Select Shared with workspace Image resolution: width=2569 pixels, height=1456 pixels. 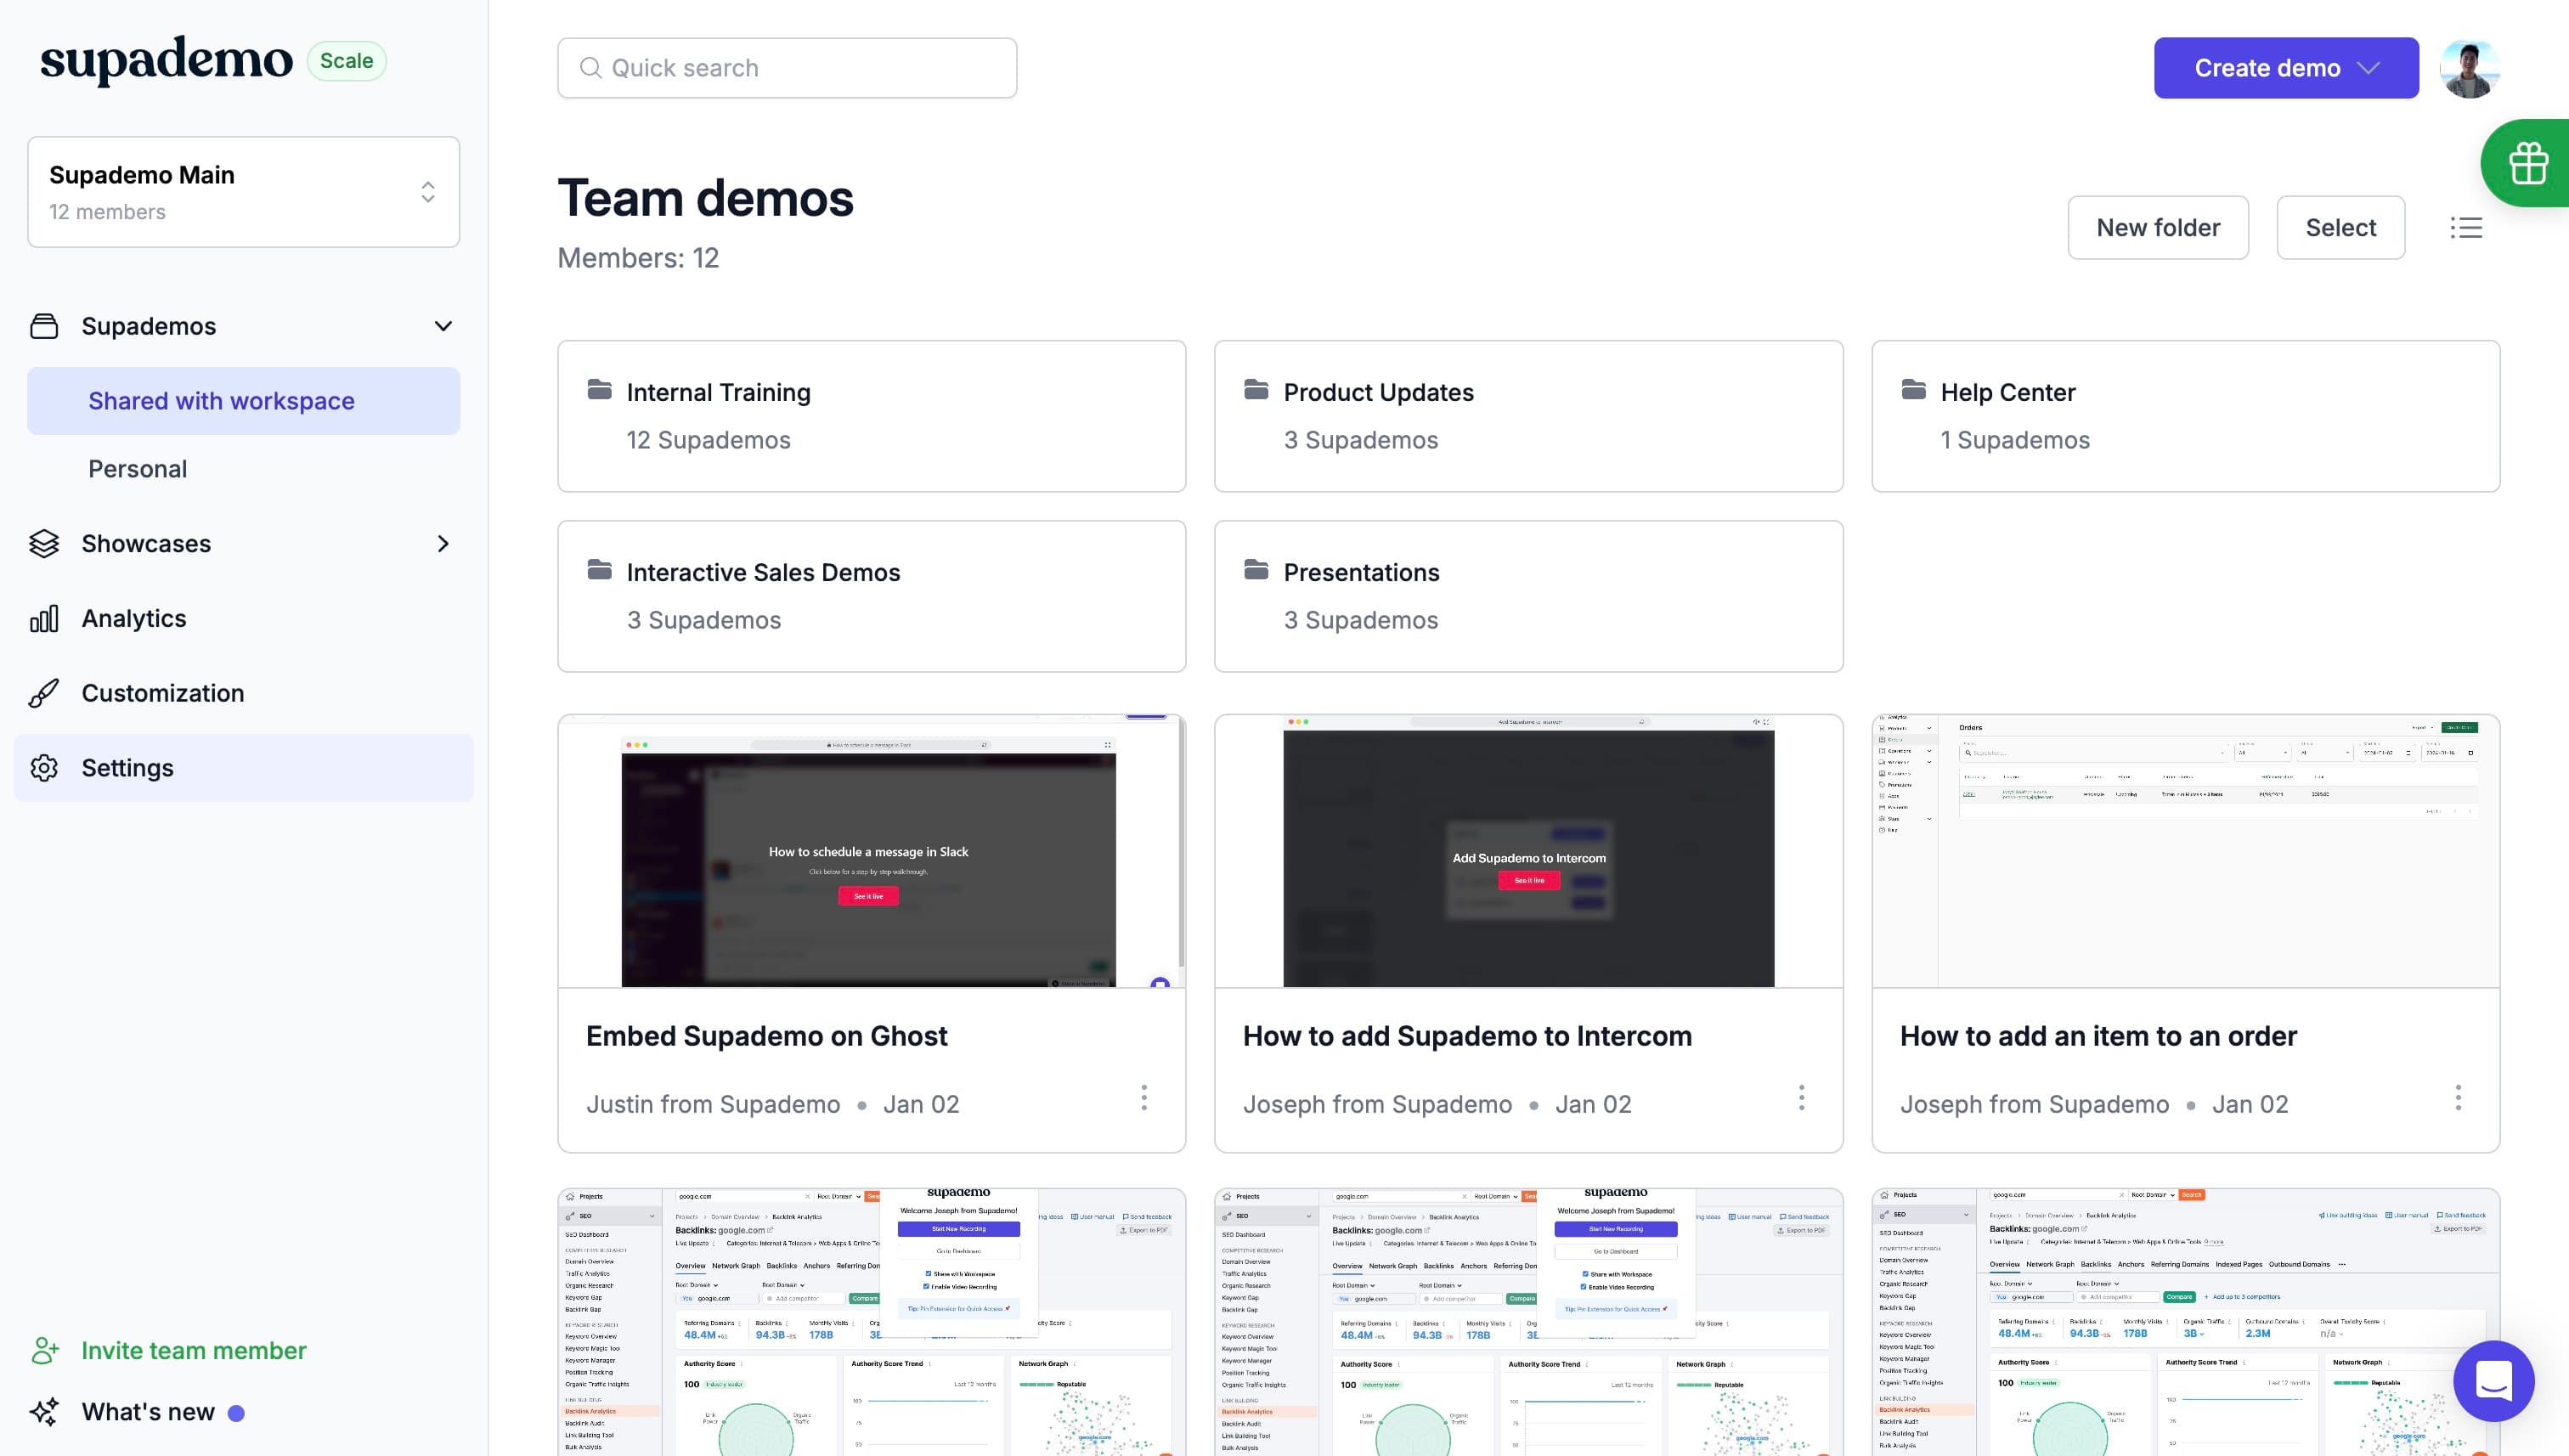[x=243, y=401]
